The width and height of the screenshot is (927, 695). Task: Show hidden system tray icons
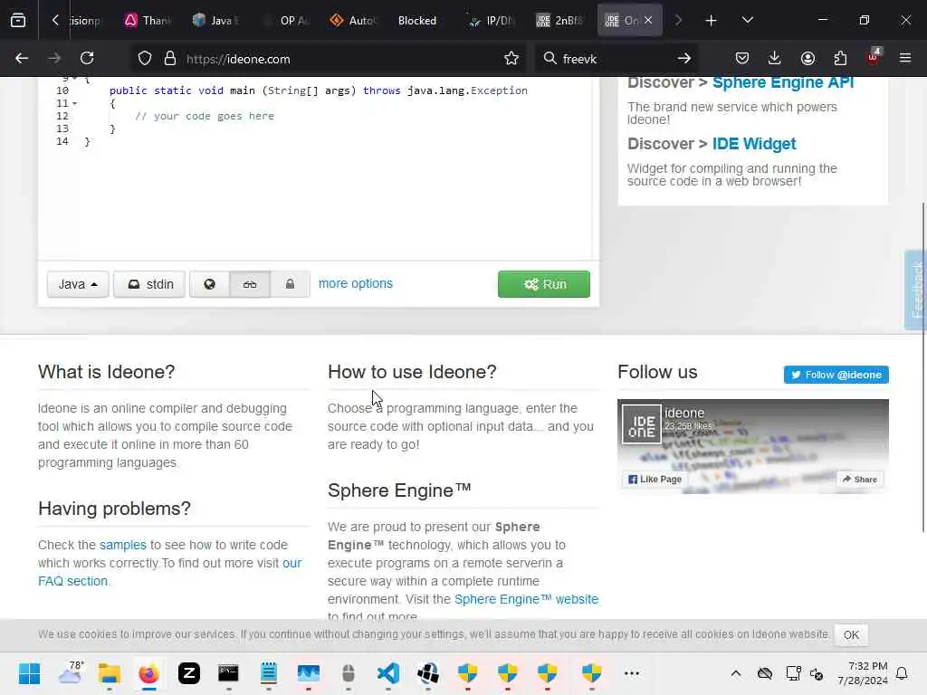tap(735, 673)
